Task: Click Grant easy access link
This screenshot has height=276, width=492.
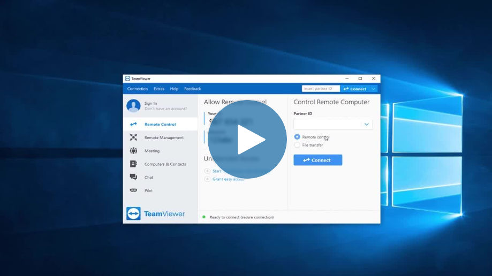Action: 228,179
